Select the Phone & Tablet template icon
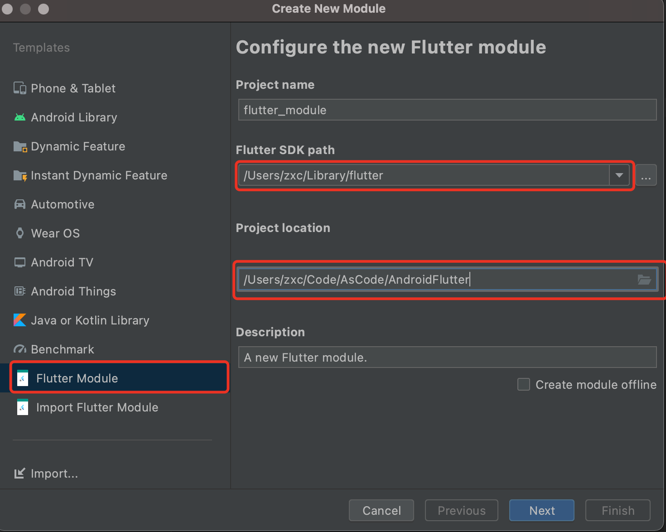This screenshot has height=532, width=666. click(19, 88)
